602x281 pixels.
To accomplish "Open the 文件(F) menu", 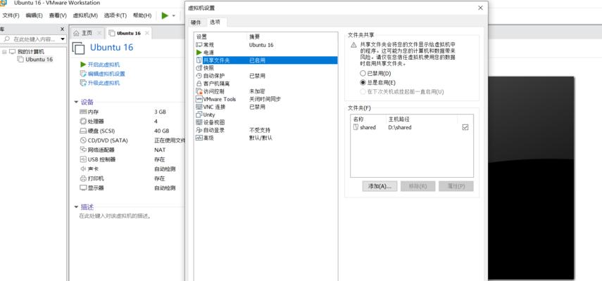I will click(11, 15).
